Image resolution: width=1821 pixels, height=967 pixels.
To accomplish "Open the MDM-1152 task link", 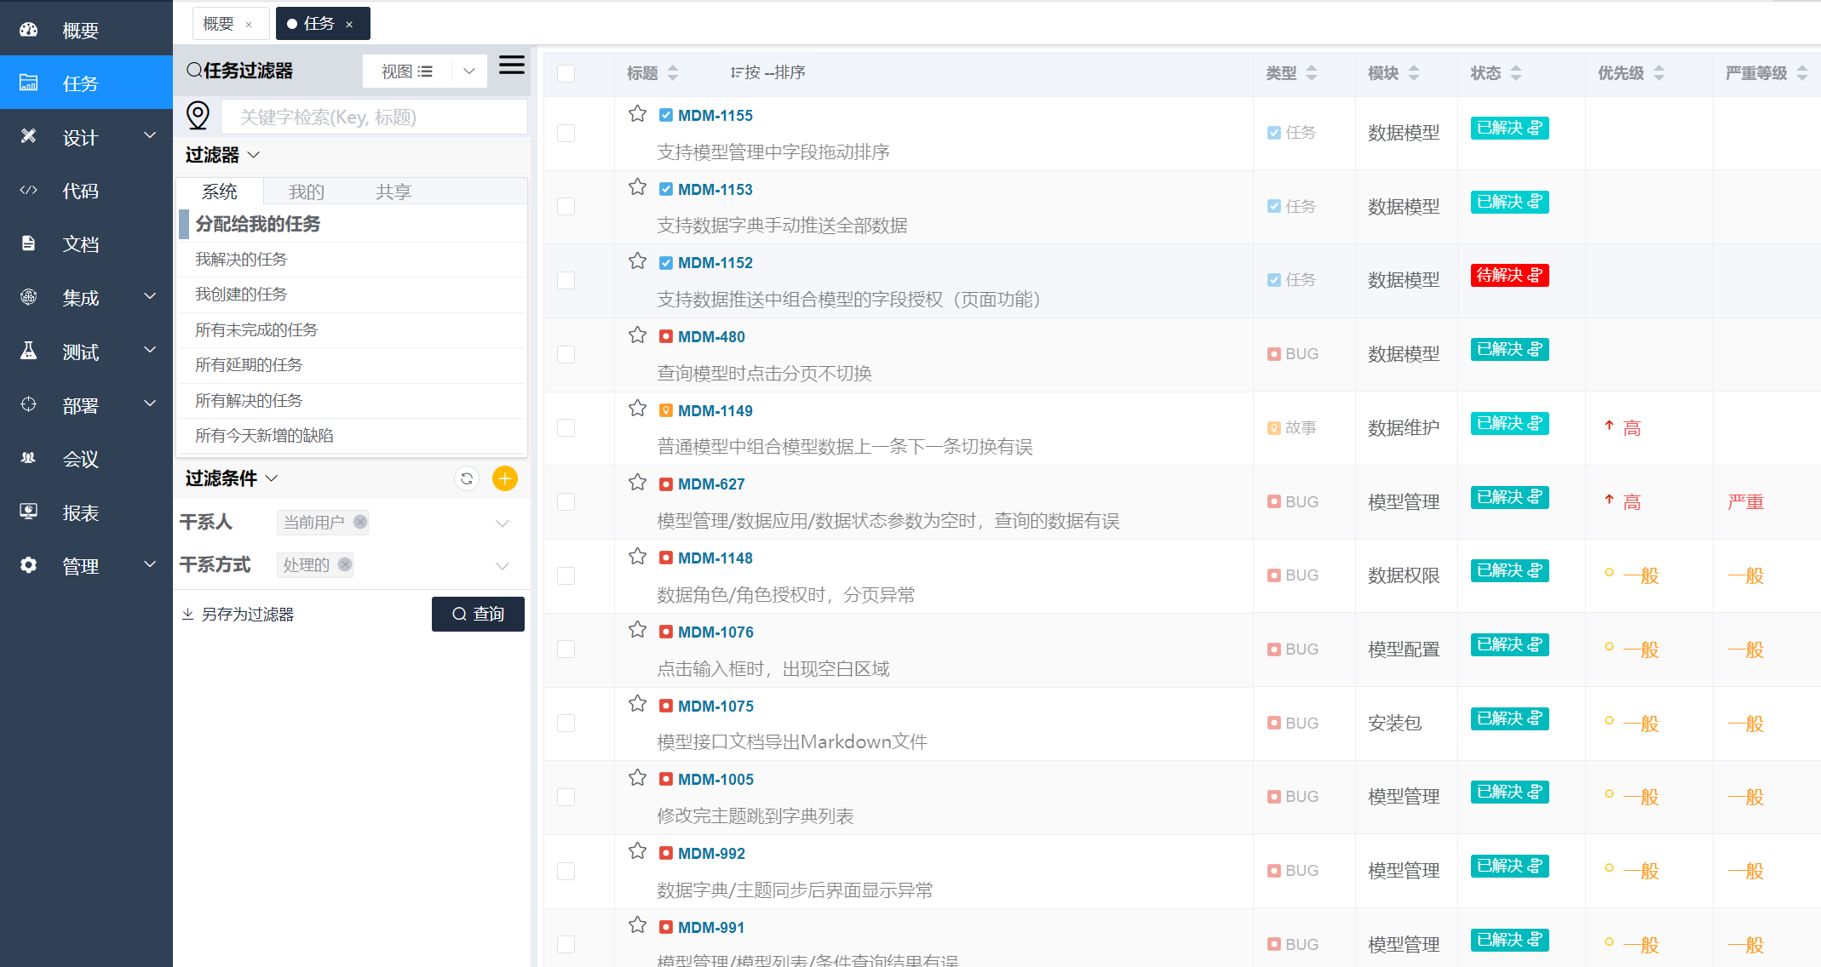I will (x=715, y=263).
